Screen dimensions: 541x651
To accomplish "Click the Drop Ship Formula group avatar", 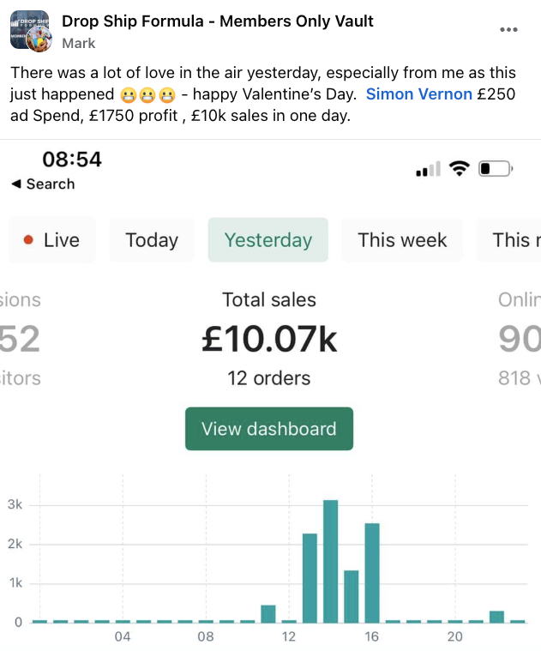I will click(x=29, y=30).
